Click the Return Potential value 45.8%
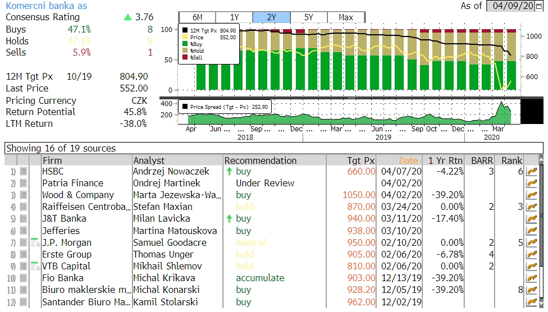Image resolution: width=548 pixels, height=312 pixels. coord(135,112)
